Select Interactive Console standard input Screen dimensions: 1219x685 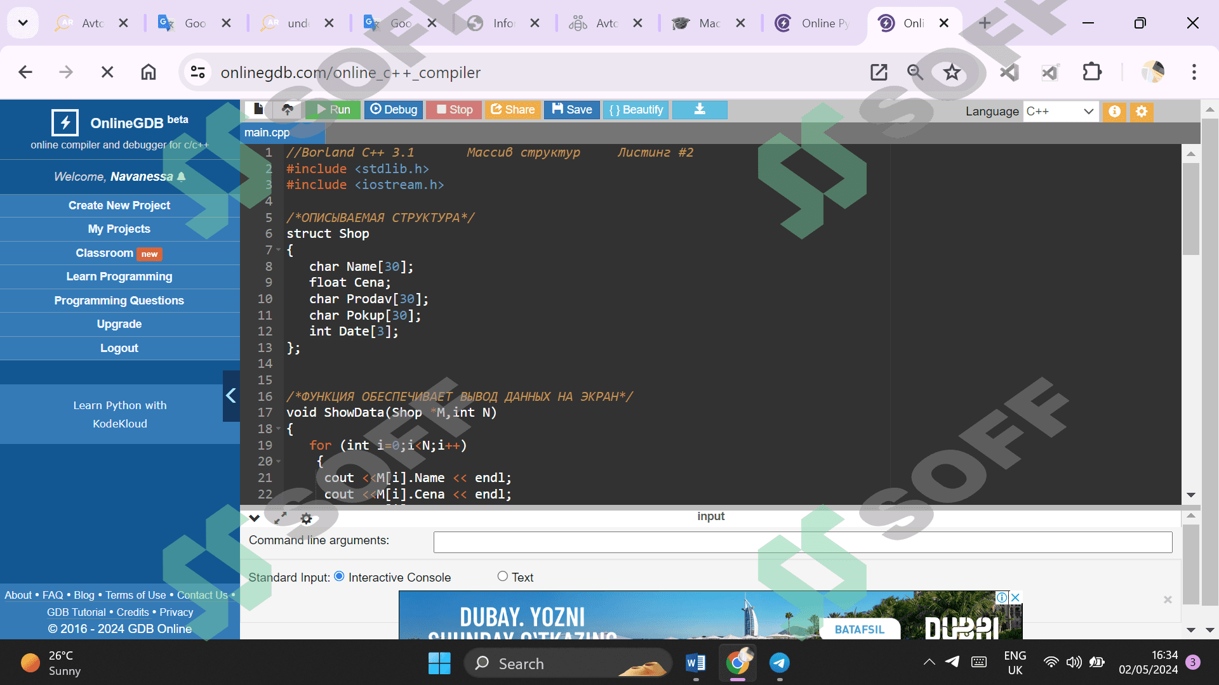pos(339,577)
